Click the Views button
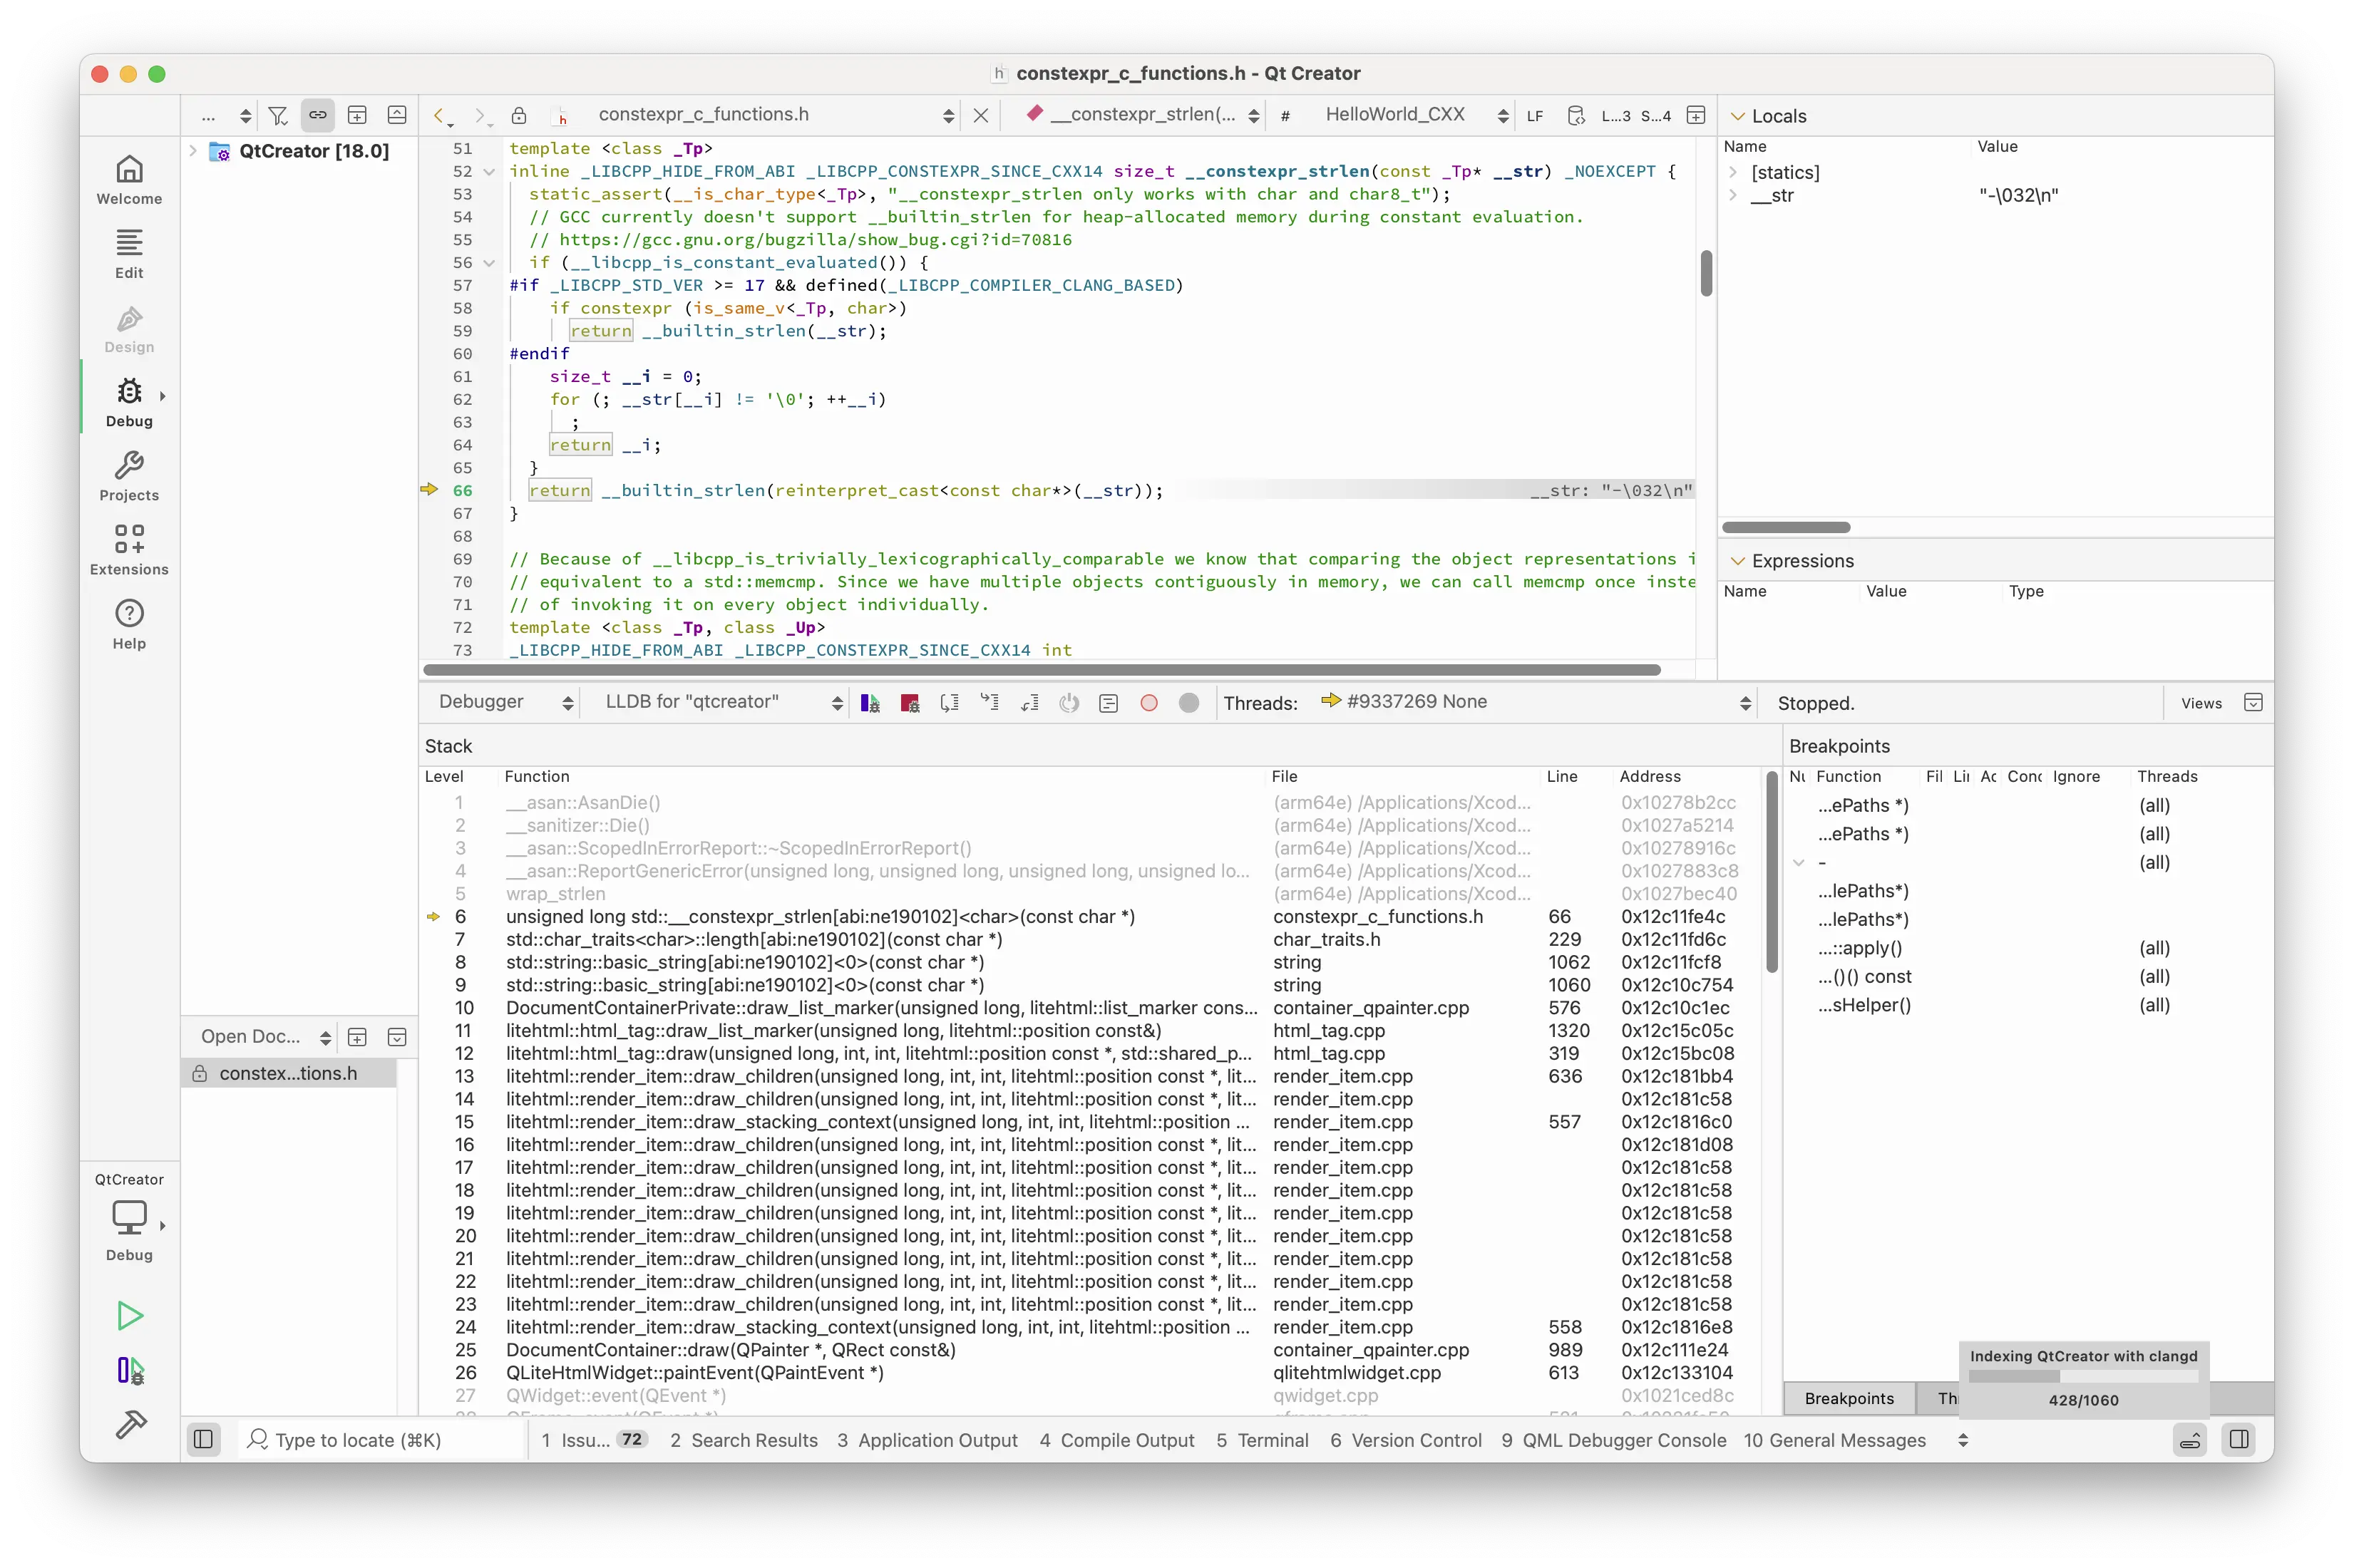2354x1568 pixels. (x=2201, y=703)
